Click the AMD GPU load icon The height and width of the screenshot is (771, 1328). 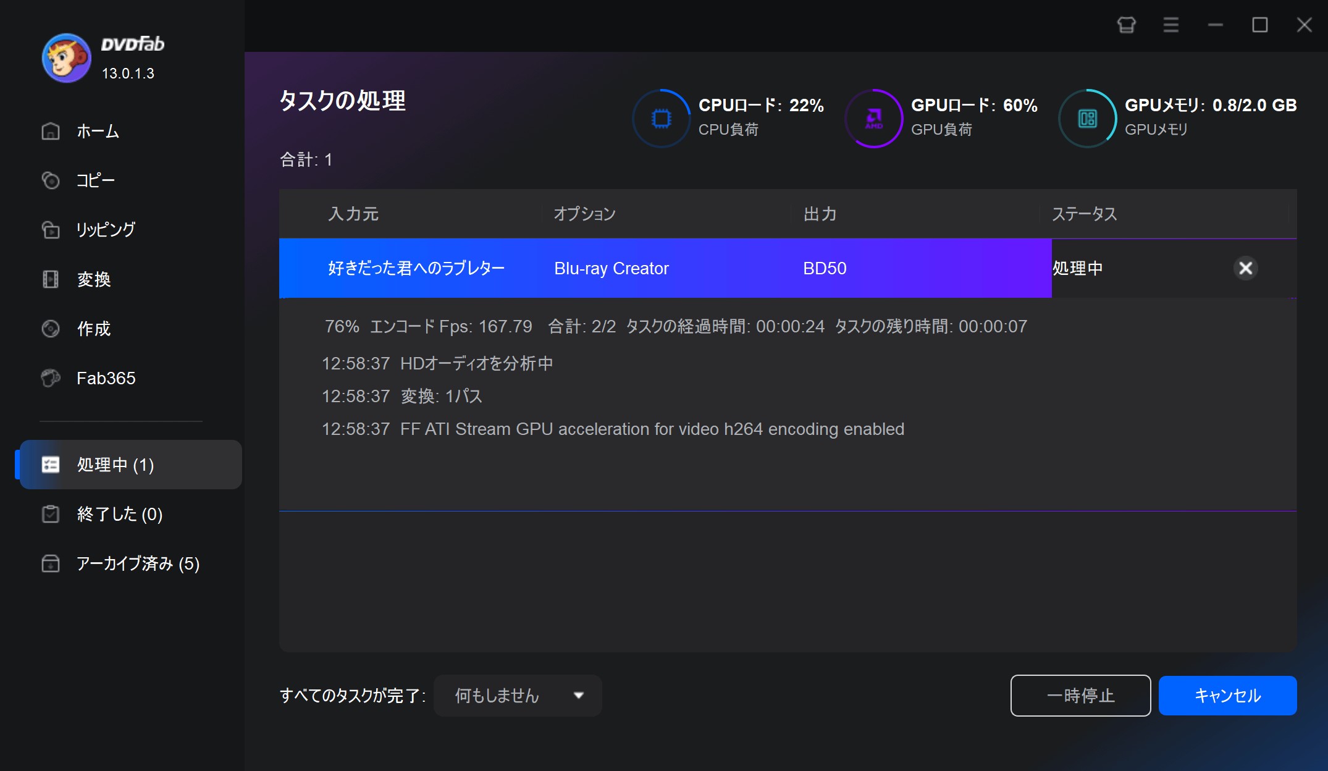[x=873, y=118]
